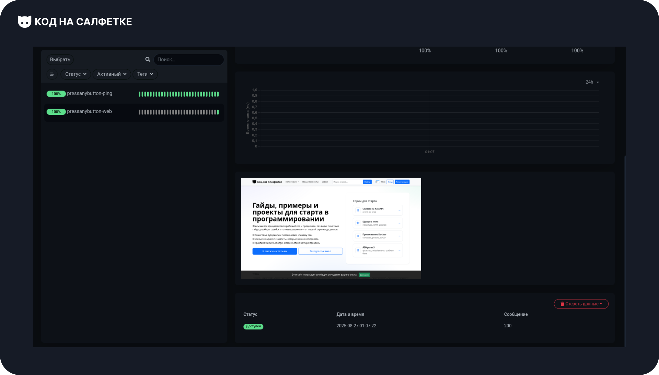The height and width of the screenshot is (375, 659).
Task: Open the Стереть данные dropdown button
Action: (581, 304)
